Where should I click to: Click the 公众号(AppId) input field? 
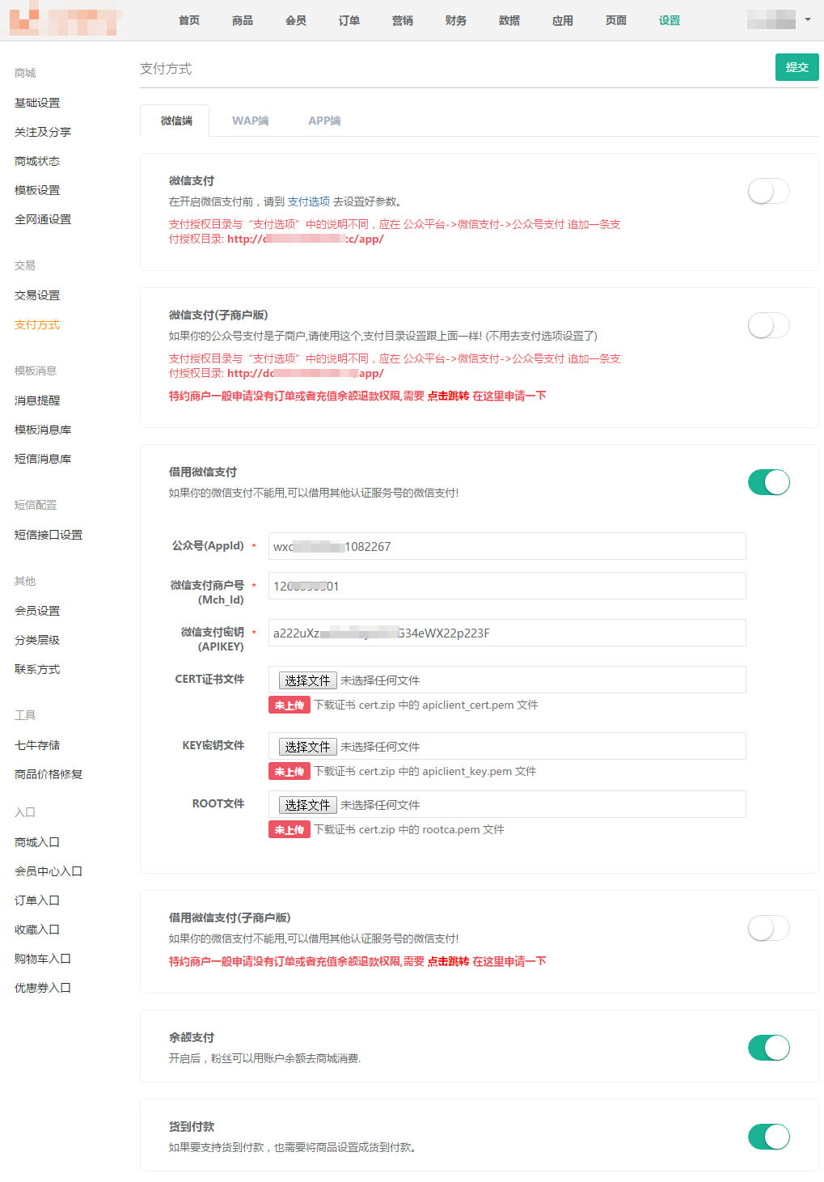pyautogui.click(x=506, y=546)
